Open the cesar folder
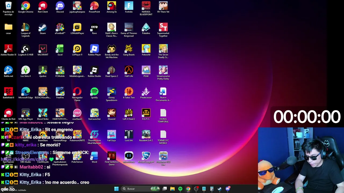The width and height of the screenshot is (344, 193). [x=8, y=29]
